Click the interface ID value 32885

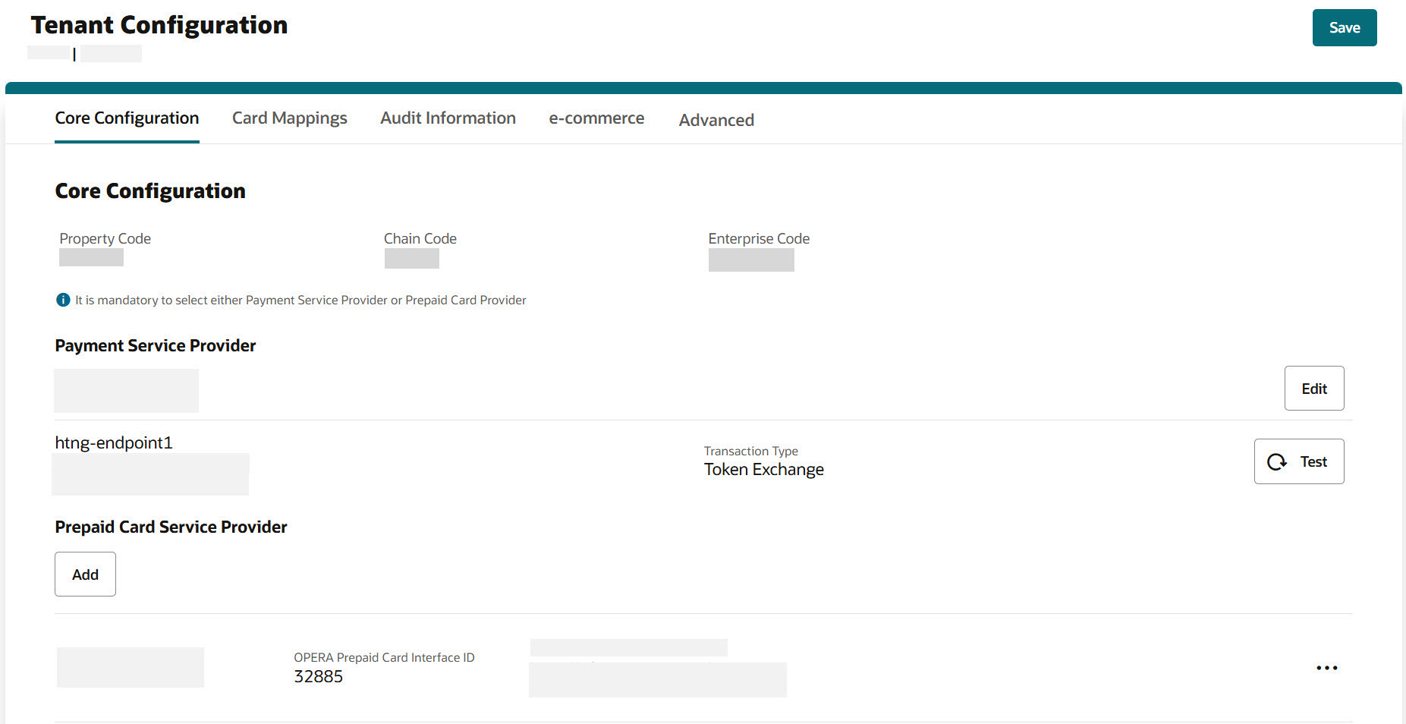tap(318, 676)
